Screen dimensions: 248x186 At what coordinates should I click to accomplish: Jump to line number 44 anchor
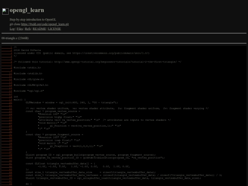click(x=7, y=172)
